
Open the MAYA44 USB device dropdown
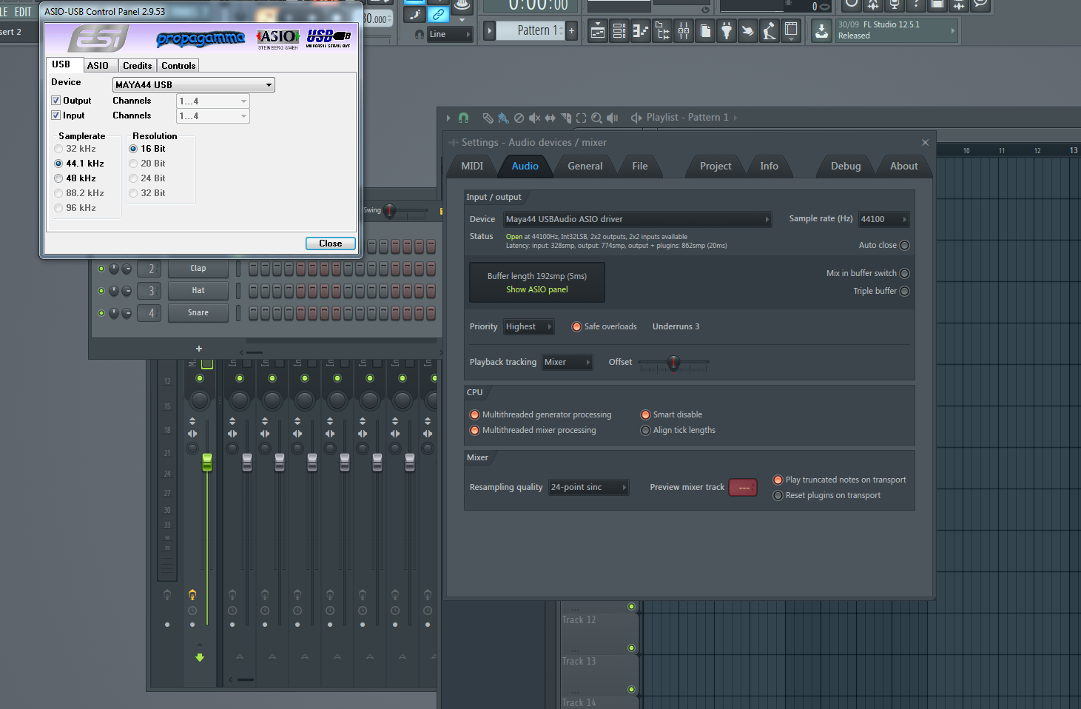point(194,85)
